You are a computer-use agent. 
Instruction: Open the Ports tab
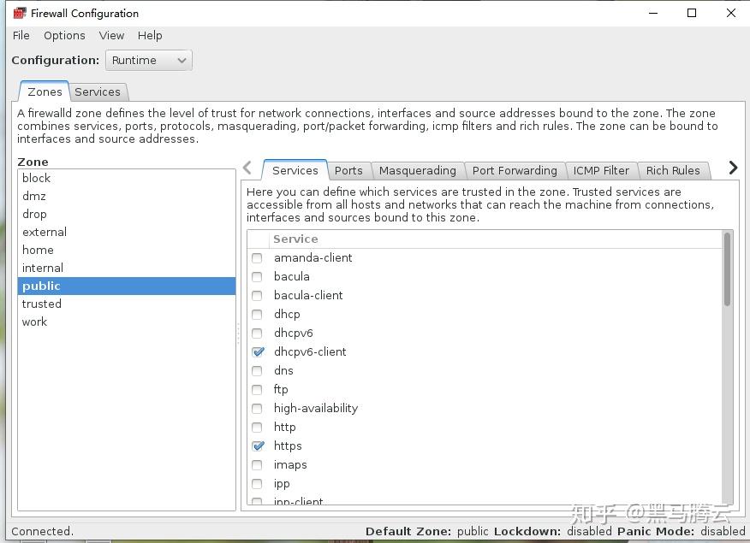pos(348,170)
